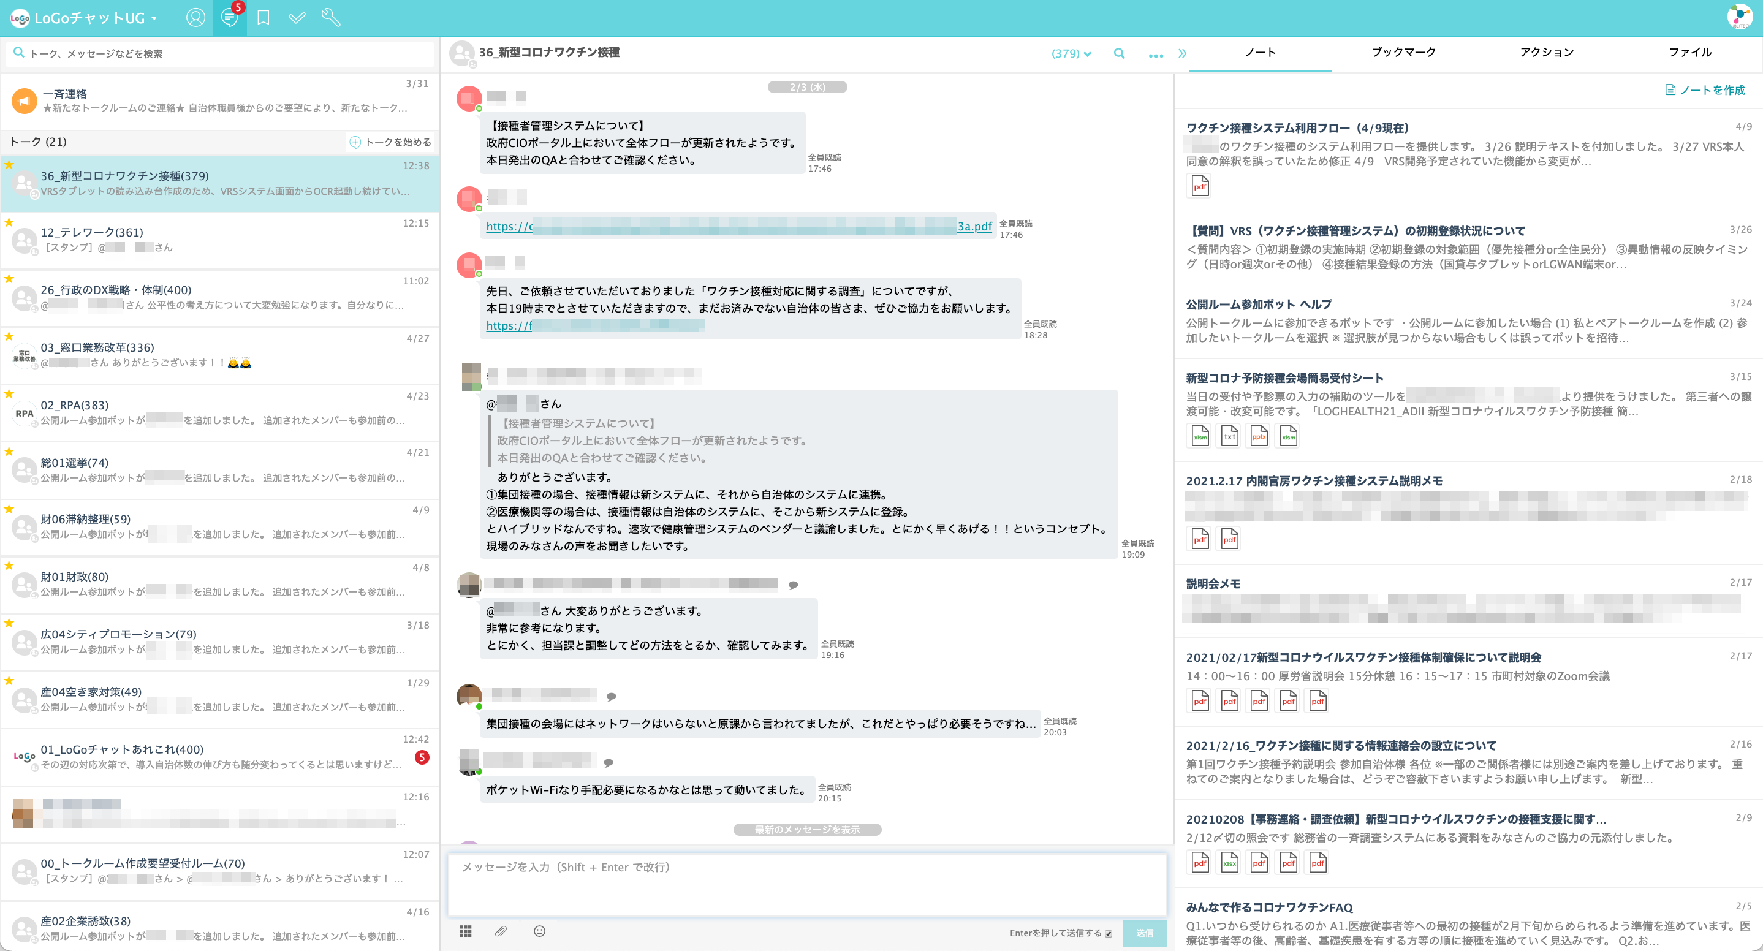1763x951 pixels.
Task: Open the grid apps icon below message box
Action: coord(465,931)
